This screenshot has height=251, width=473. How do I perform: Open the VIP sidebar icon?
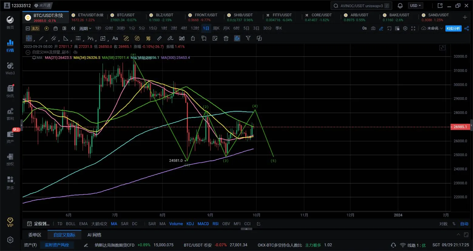click(x=10, y=222)
